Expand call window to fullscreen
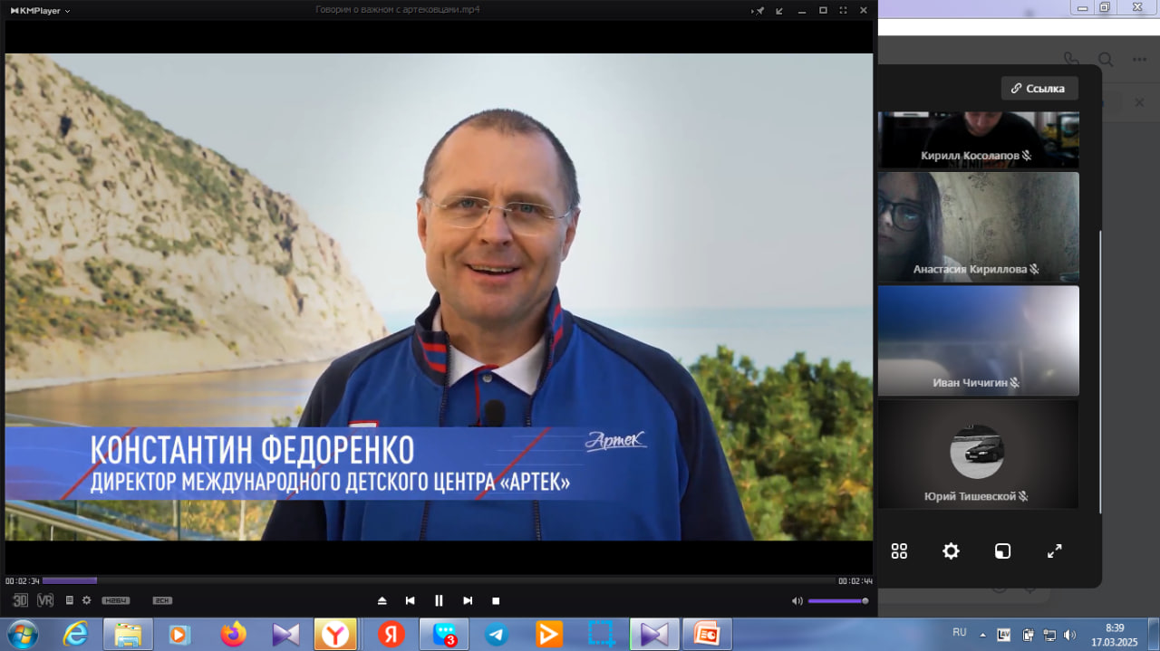The image size is (1160, 651). 1055,550
